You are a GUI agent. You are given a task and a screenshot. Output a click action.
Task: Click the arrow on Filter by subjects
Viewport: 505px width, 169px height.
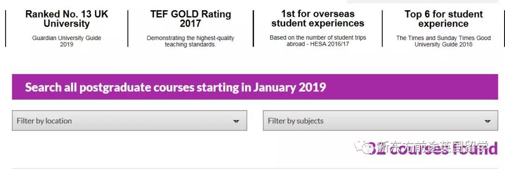point(487,121)
